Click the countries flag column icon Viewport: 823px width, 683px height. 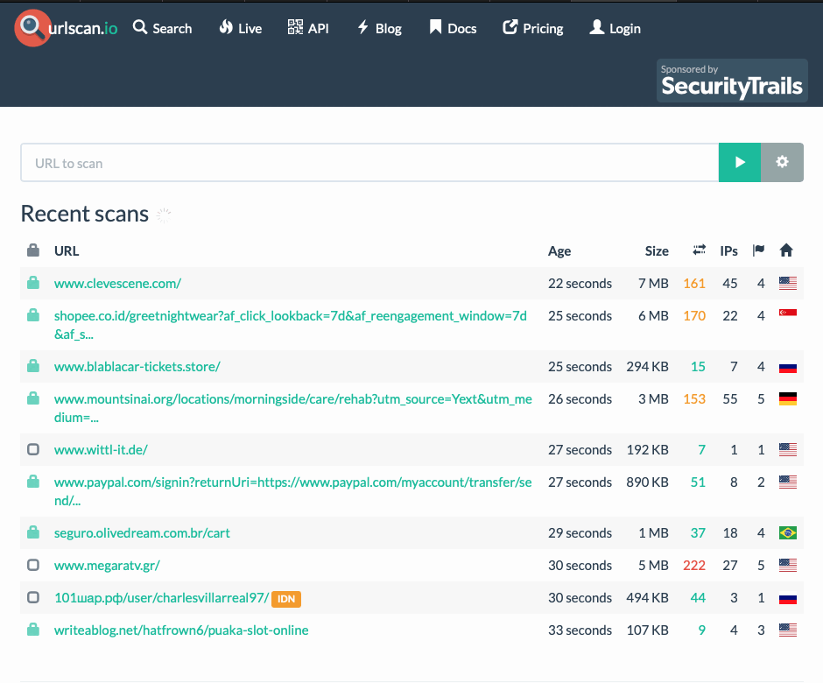tap(758, 250)
